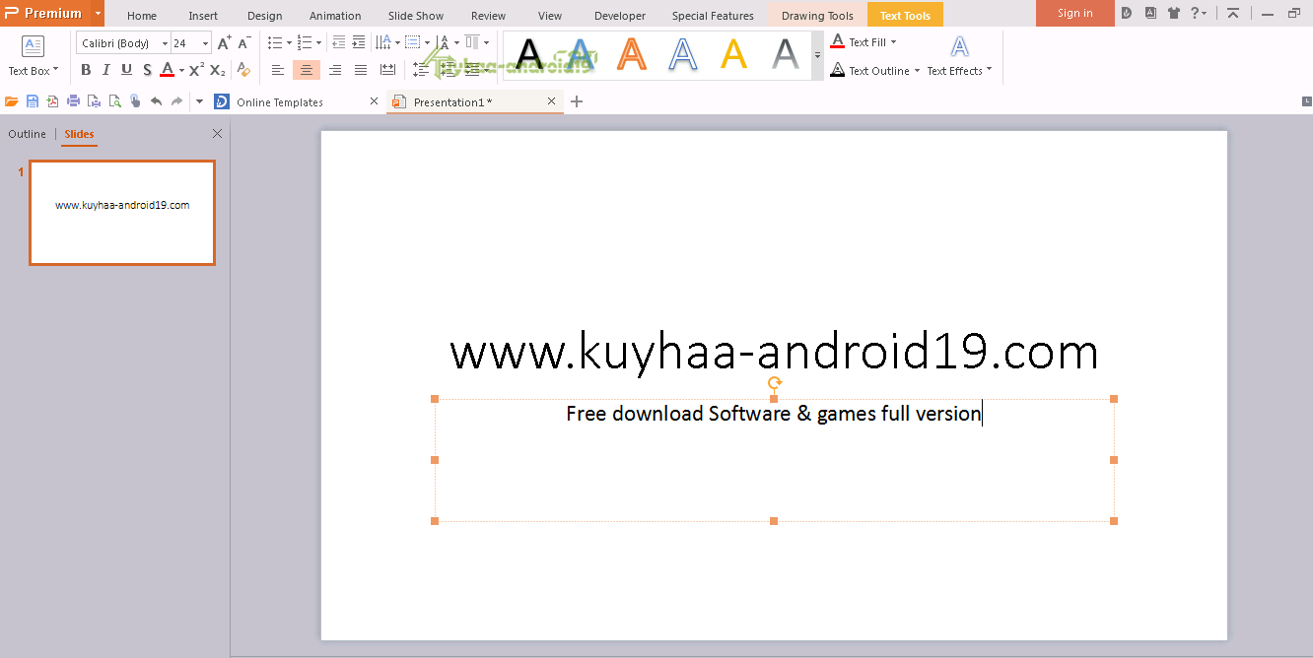This screenshot has width=1313, height=658.
Task: Click the Sign in button
Action: click(1074, 13)
